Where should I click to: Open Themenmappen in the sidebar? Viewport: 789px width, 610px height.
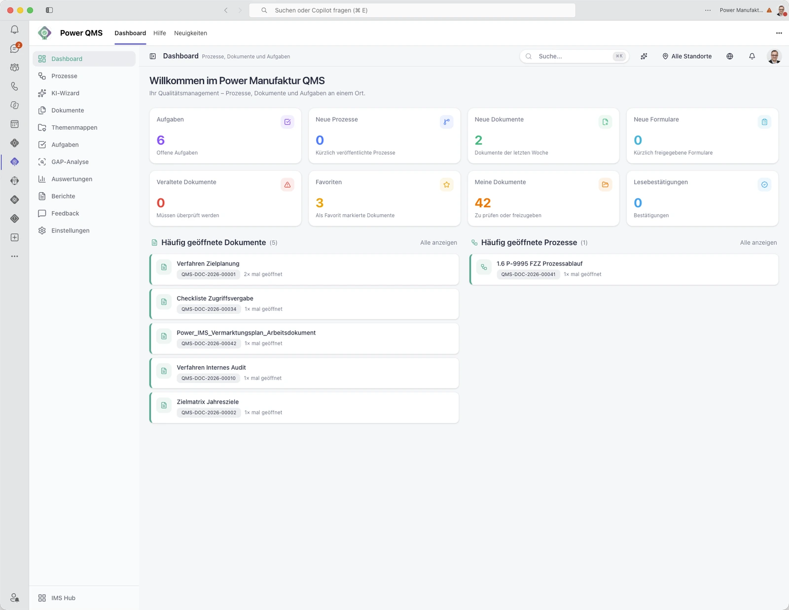click(x=84, y=127)
